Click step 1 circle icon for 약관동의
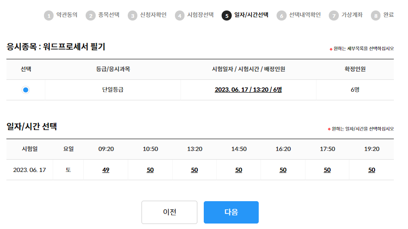 coord(49,16)
